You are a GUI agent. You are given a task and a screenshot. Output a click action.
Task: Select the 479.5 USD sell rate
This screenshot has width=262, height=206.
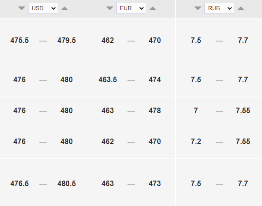point(66,41)
